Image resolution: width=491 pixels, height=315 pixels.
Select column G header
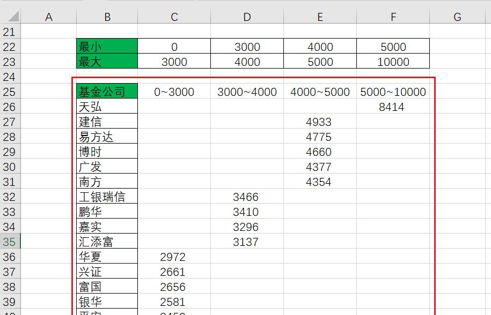click(457, 17)
